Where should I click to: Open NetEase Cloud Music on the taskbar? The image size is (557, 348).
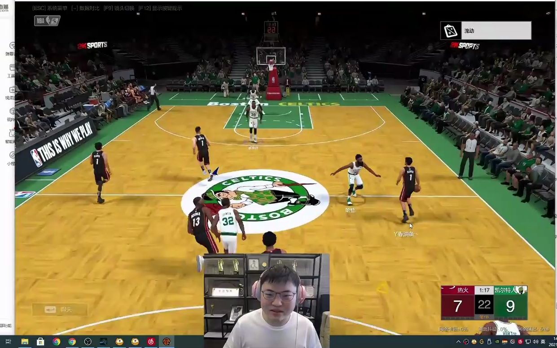[x=150, y=342]
